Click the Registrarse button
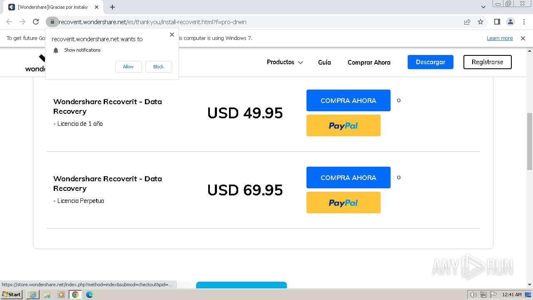 [x=487, y=62]
